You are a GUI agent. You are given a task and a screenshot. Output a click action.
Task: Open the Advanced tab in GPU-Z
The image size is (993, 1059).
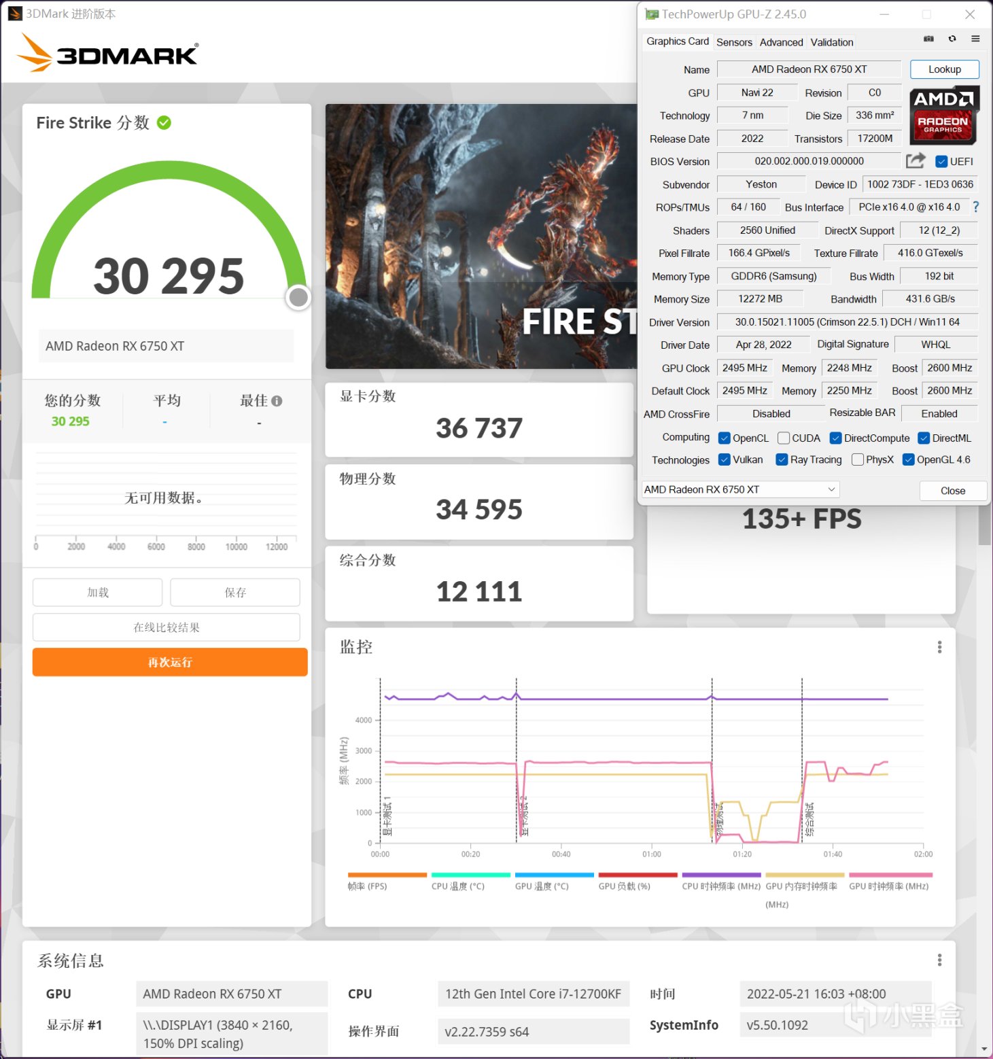click(781, 42)
